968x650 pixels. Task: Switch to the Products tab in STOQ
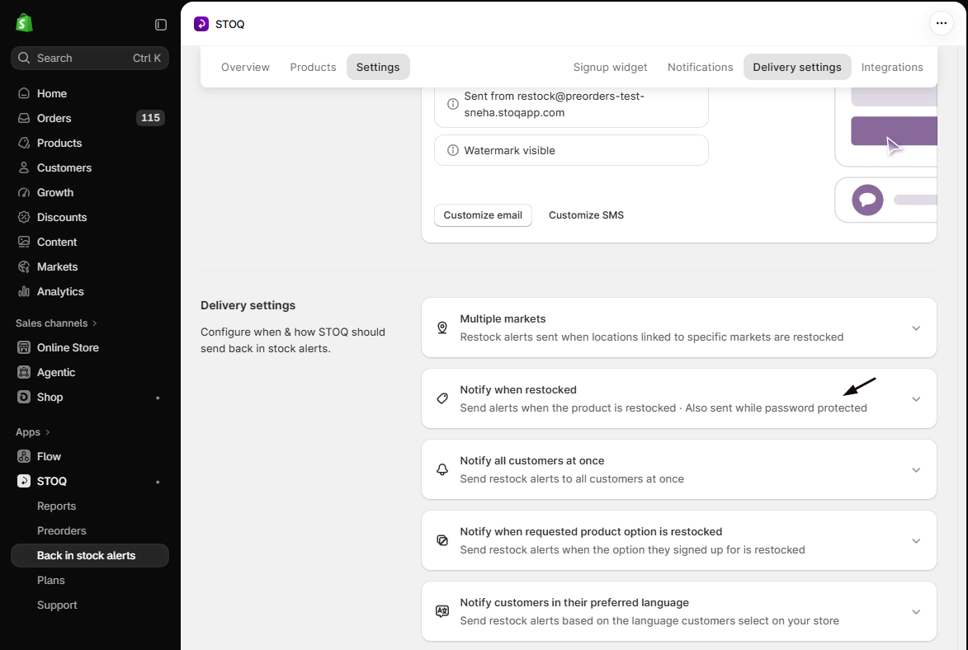click(313, 67)
